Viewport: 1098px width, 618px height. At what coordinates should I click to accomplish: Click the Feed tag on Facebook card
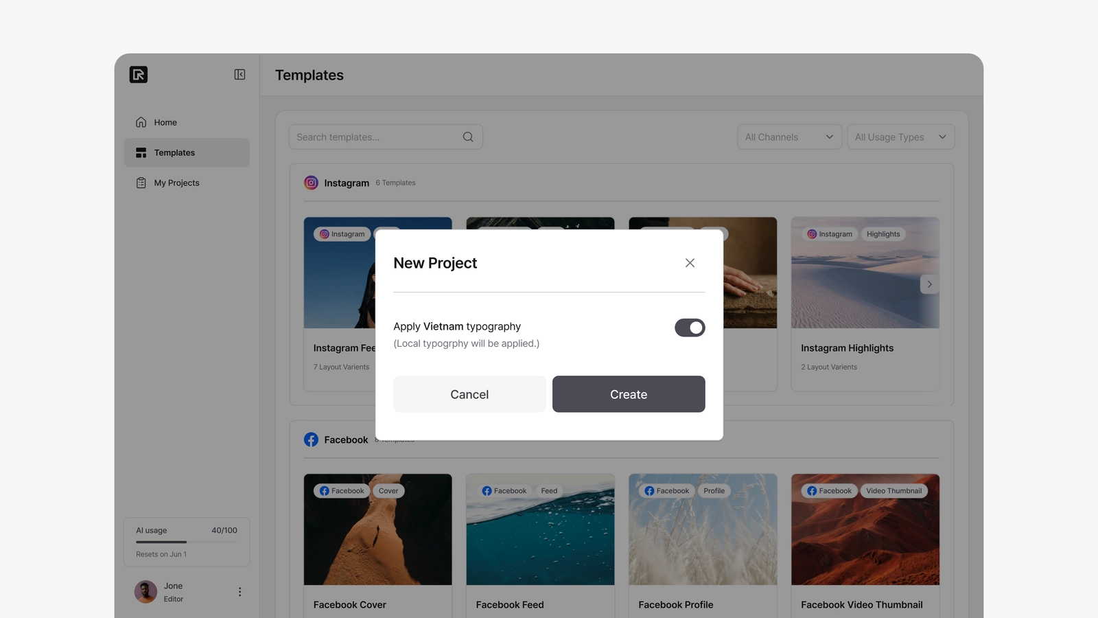(x=549, y=491)
